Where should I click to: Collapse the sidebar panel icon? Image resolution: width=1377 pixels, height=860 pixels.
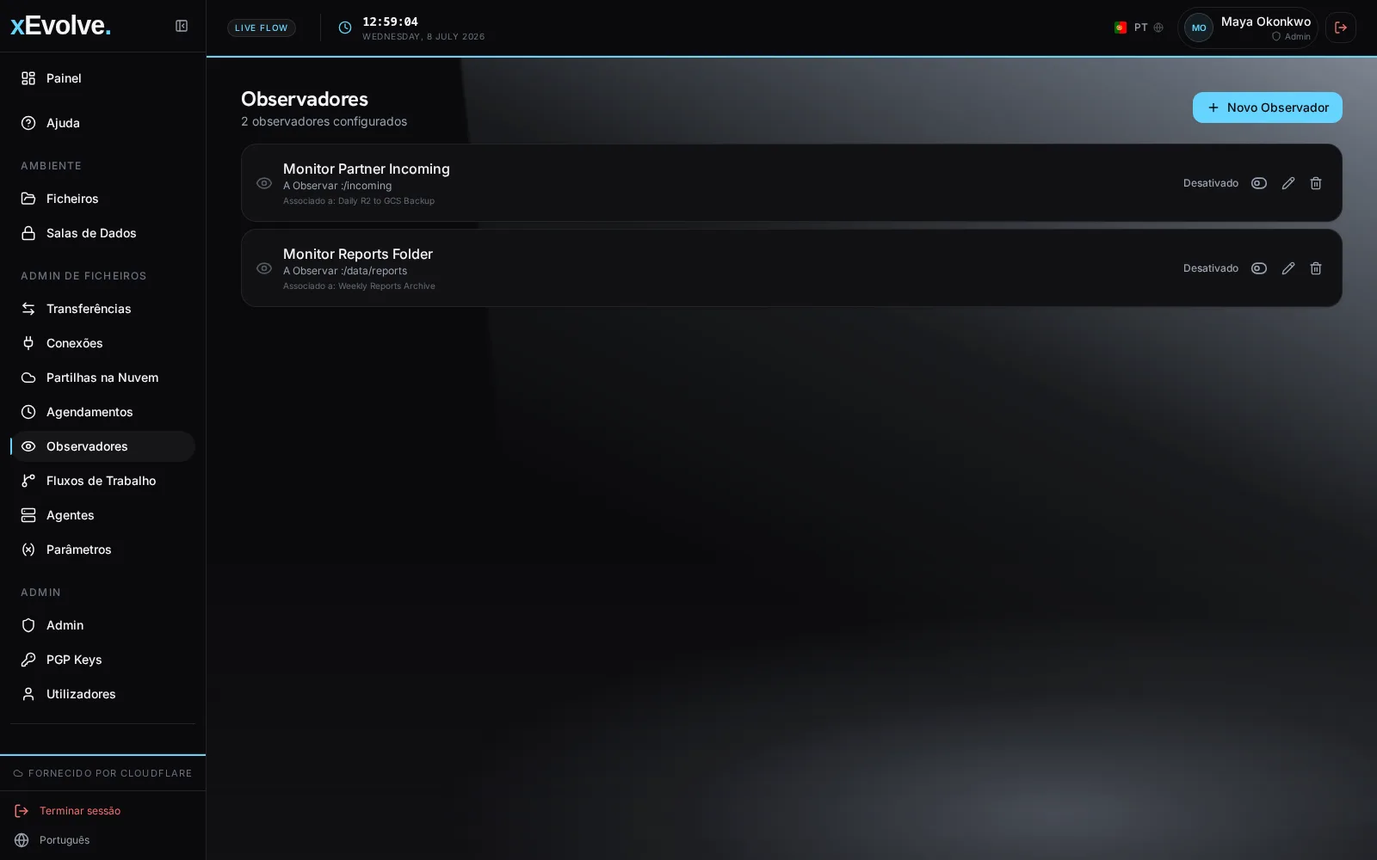182,26
